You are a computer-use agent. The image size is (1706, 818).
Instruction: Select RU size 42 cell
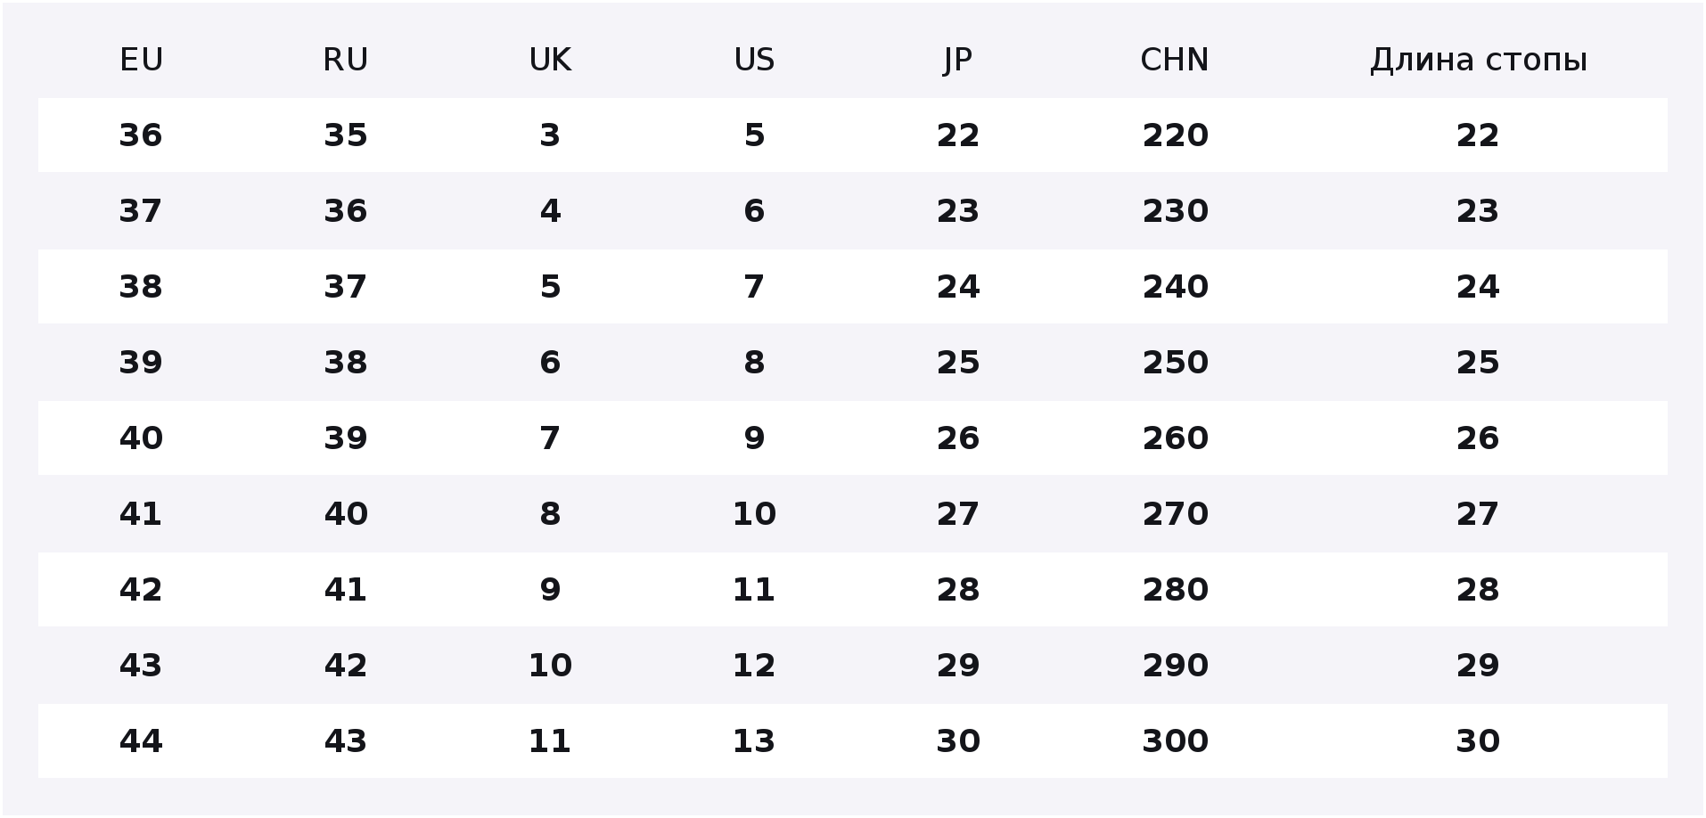[x=345, y=666]
